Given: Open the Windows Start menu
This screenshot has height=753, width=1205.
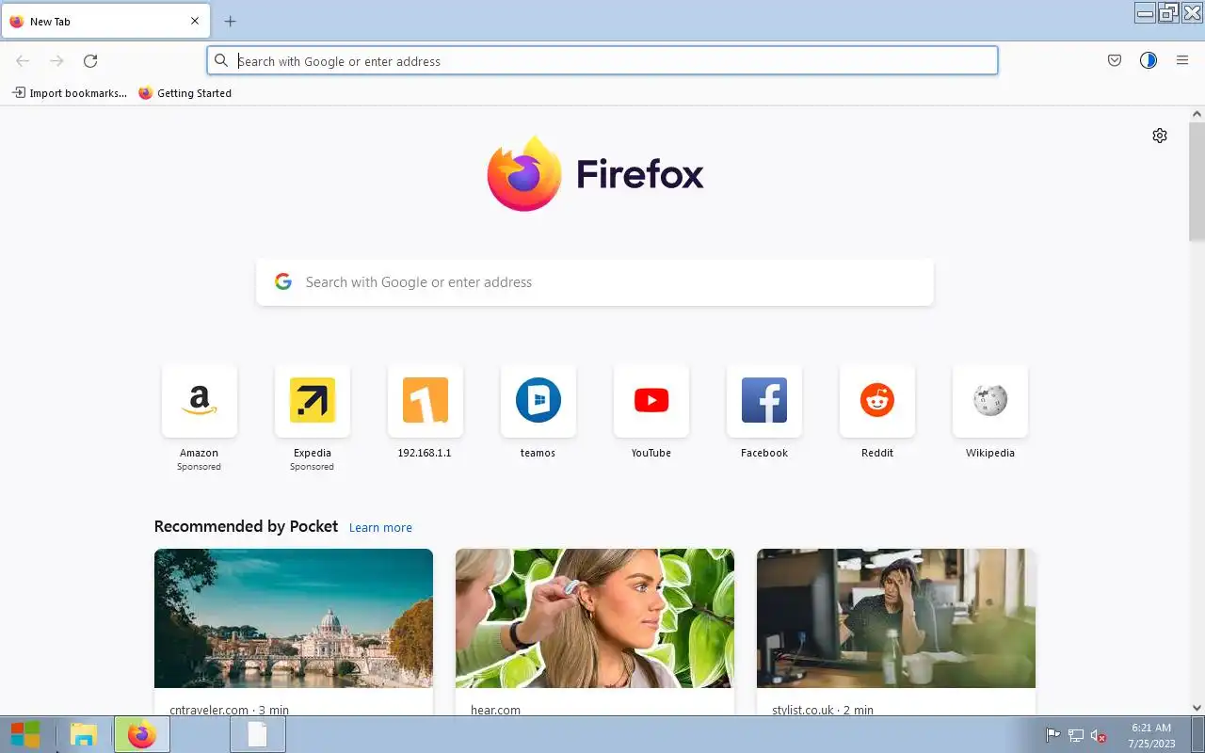Looking at the screenshot, I should coord(25,734).
